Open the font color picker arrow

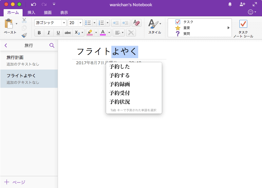[x=109, y=33]
